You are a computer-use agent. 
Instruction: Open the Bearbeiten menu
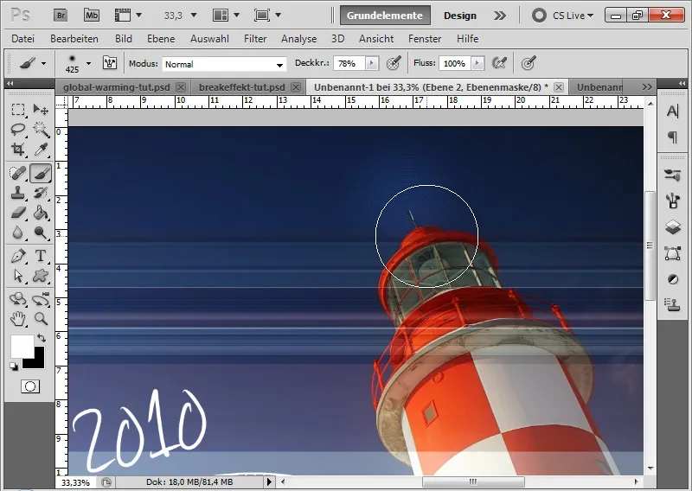tap(74, 39)
